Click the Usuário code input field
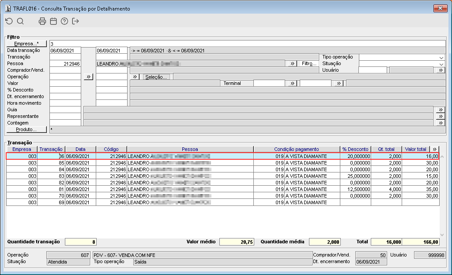This screenshot has height=275, width=452. pyautogui.click(x=373, y=70)
